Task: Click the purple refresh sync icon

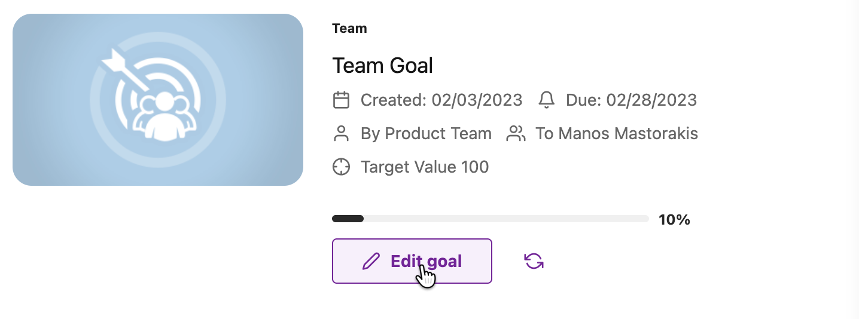Action: click(x=534, y=261)
